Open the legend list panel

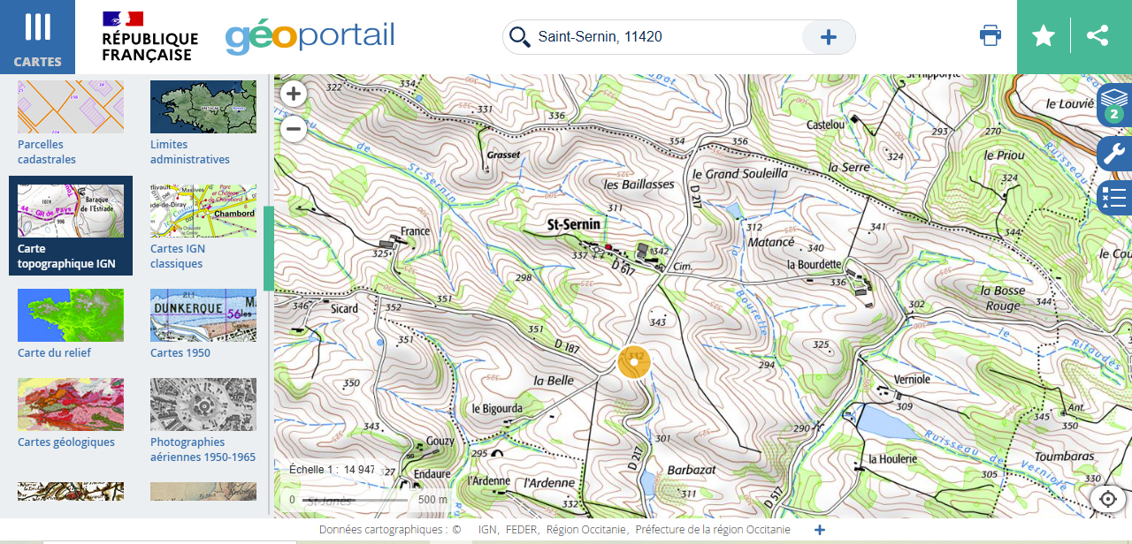[1114, 197]
